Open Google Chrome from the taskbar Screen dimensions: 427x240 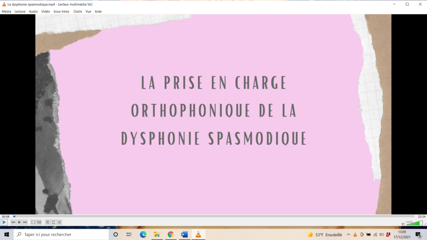coord(171,235)
